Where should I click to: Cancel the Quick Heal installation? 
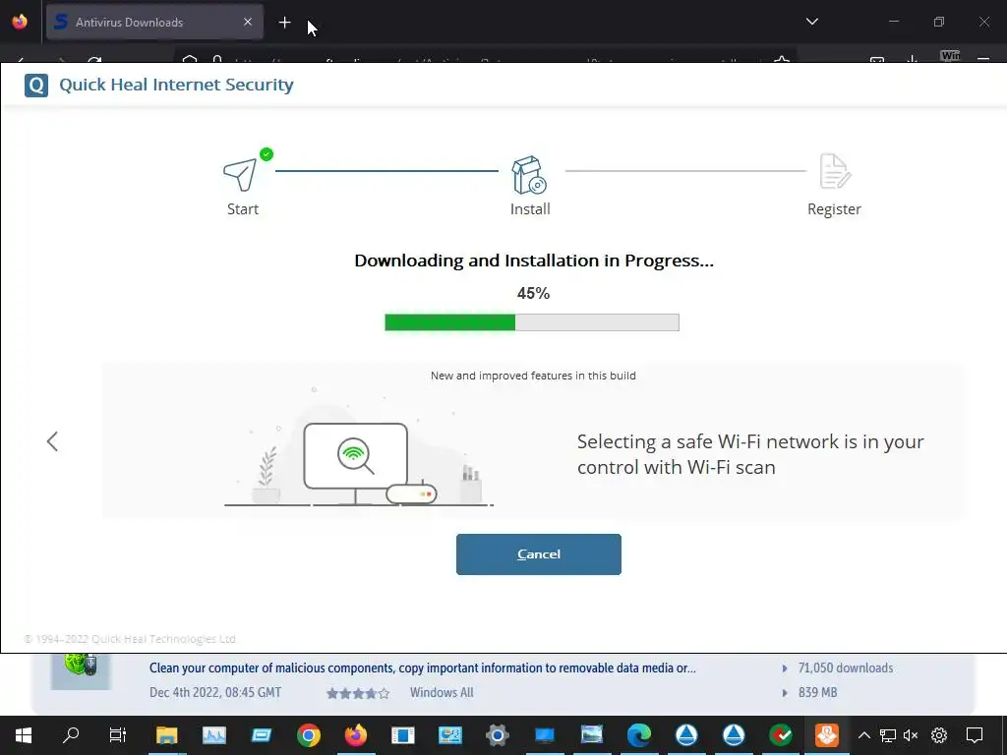(x=538, y=554)
